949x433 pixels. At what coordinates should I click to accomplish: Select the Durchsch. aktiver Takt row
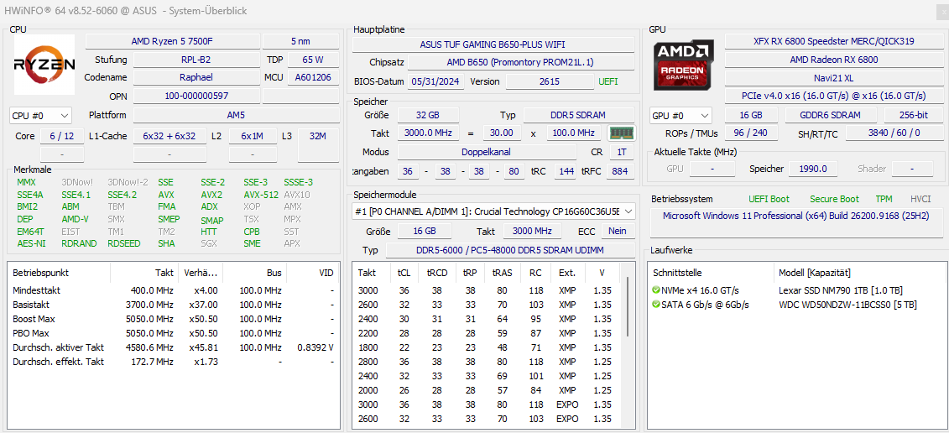(x=173, y=347)
